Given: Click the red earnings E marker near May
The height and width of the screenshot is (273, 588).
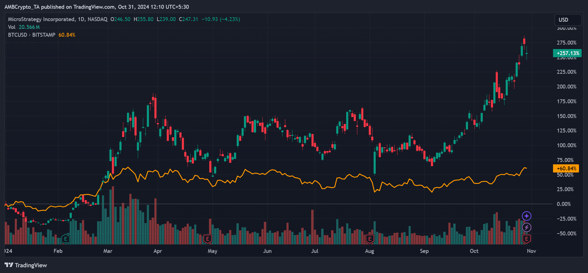Looking at the screenshot, I should (x=207, y=239).
